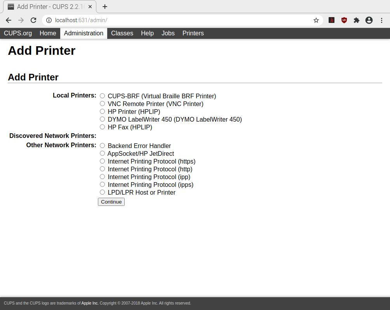Bookmark this page with the star icon
The width and height of the screenshot is (390, 310).
coord(316,20)
